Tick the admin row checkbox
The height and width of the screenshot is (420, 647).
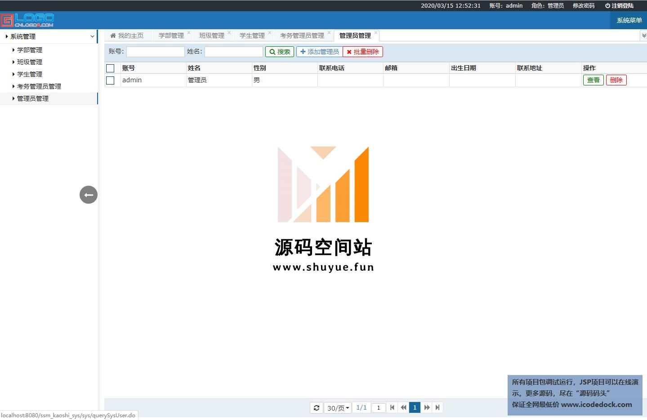[110, 80]
